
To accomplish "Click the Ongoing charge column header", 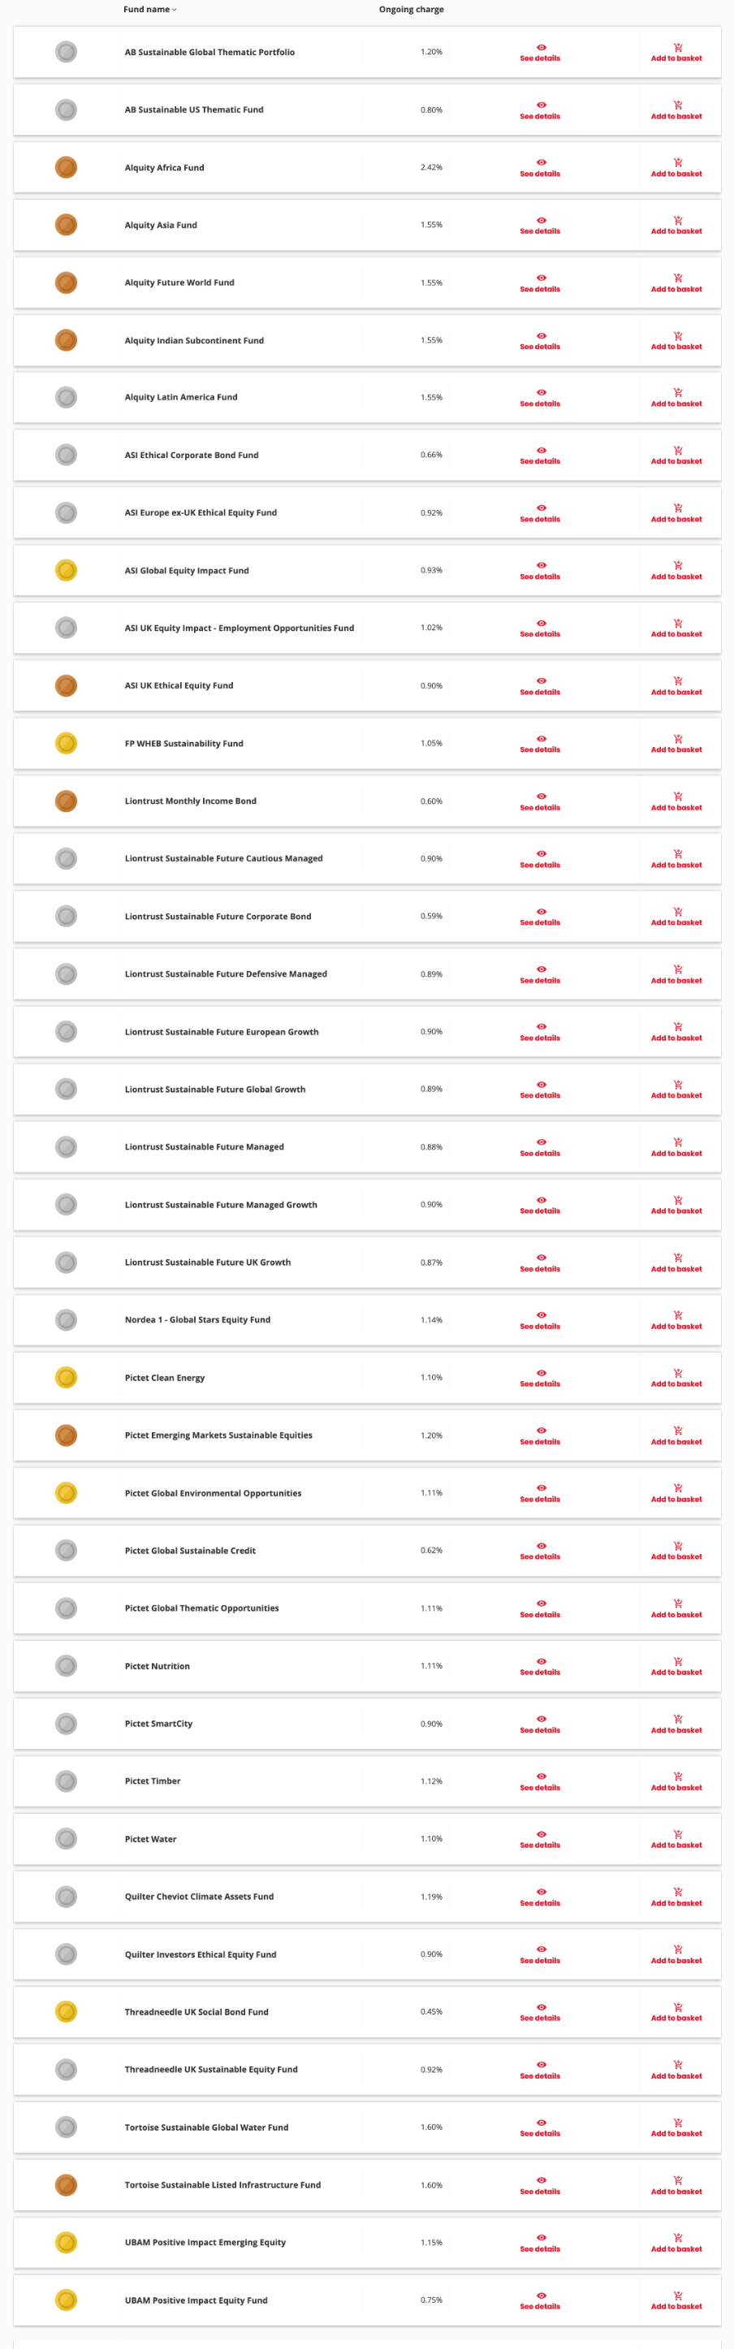I will 411,10.
